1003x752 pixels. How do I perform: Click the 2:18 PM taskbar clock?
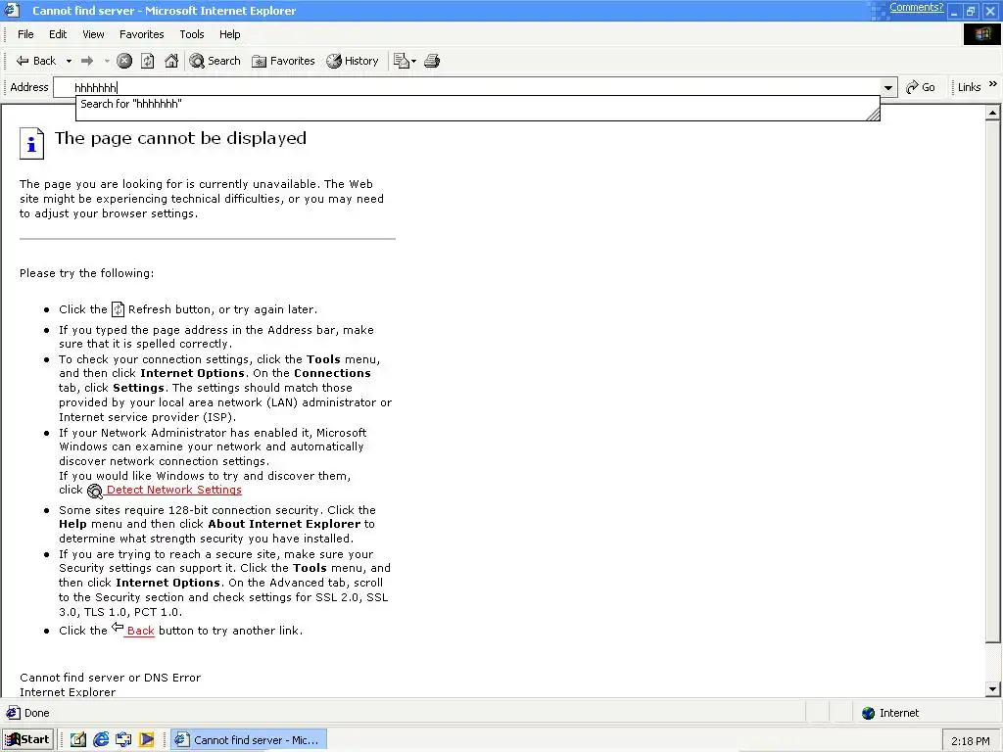[970, 741]
